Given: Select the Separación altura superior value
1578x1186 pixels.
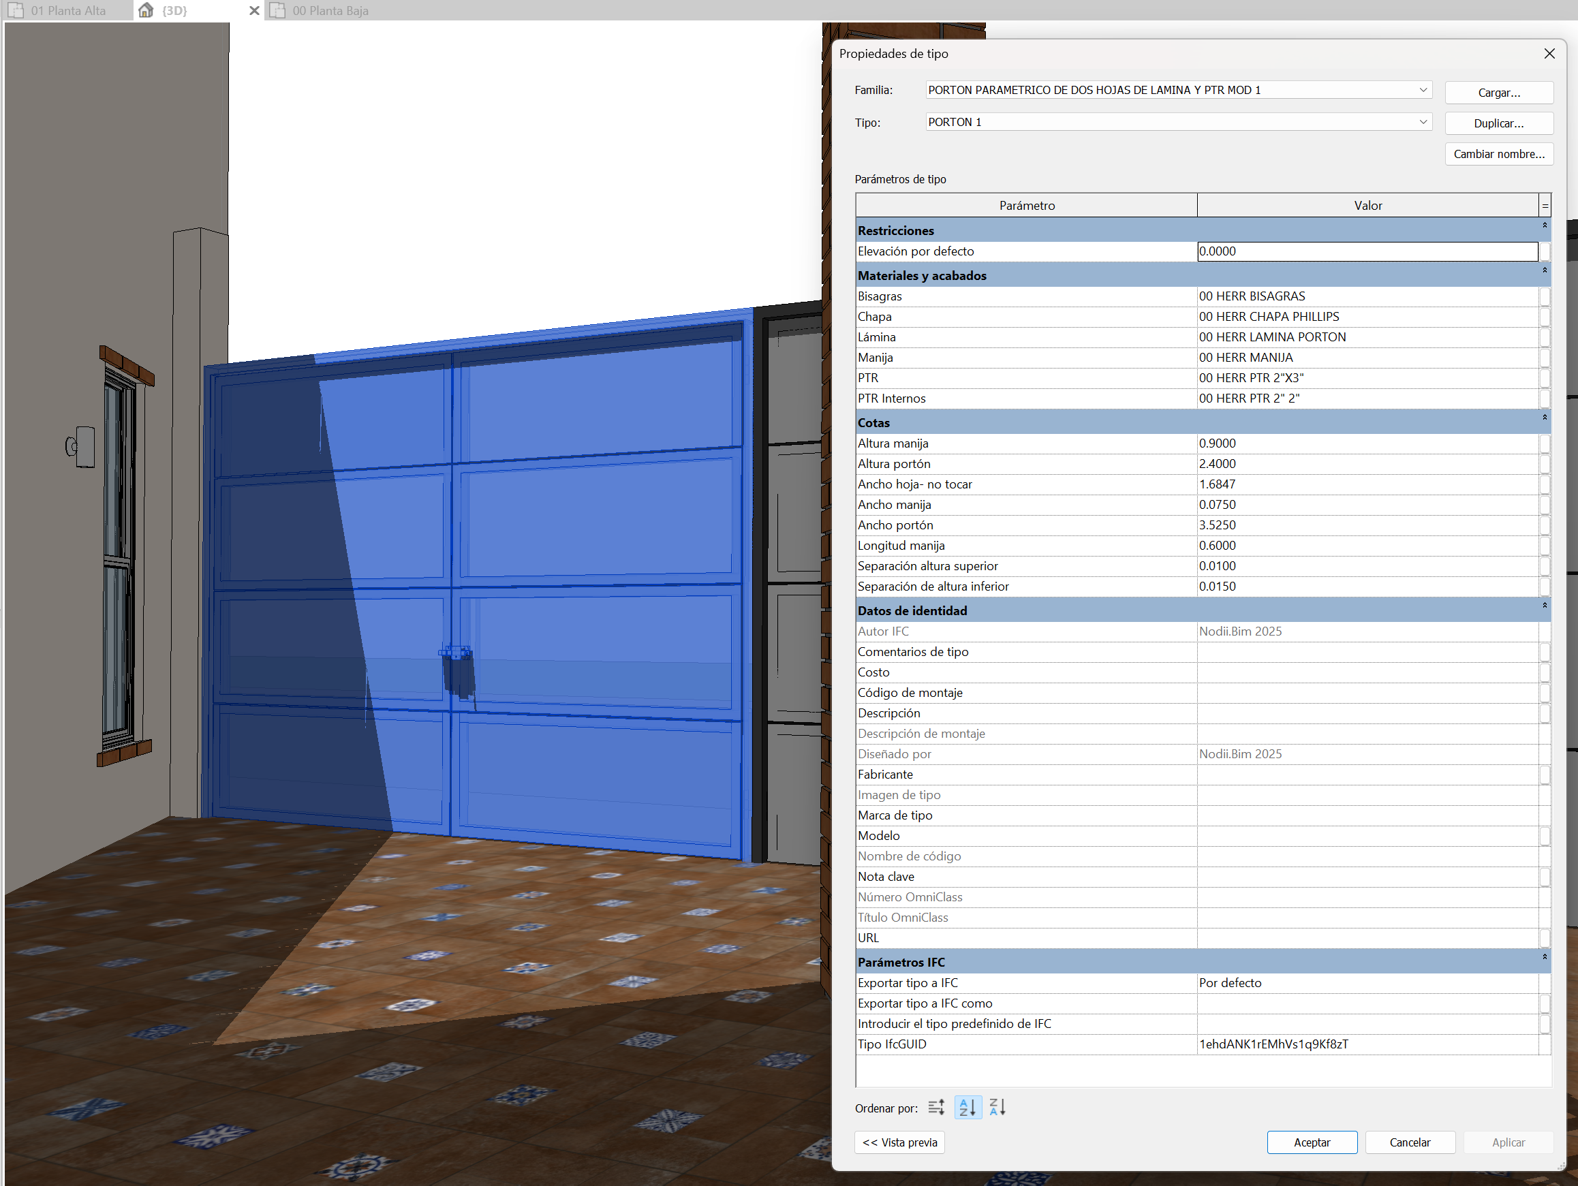Looking at the screenshot, I should (x=1367, y=566).
